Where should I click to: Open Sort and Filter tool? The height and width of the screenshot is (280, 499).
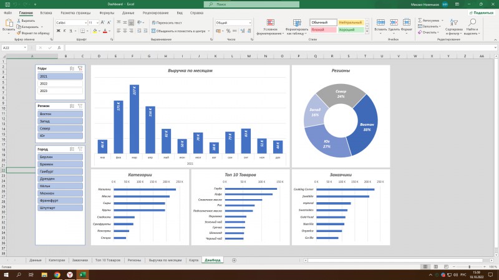point(453,22)
